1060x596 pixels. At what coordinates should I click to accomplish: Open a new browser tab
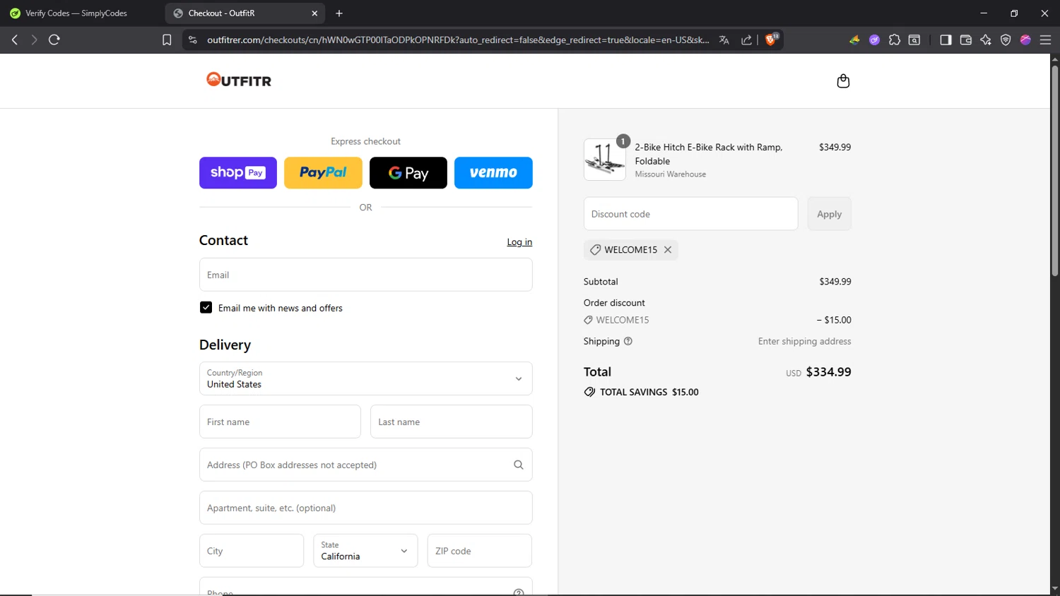click(339, 13)
